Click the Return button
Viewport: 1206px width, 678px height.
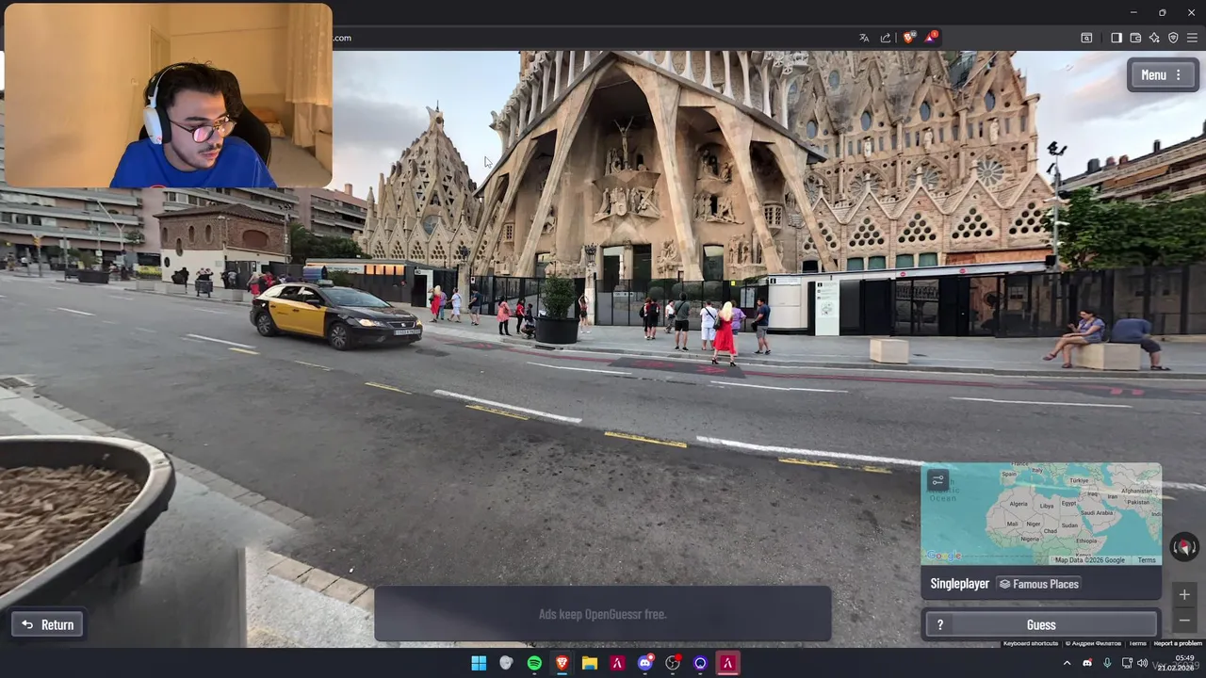click(x=47, y=624)
